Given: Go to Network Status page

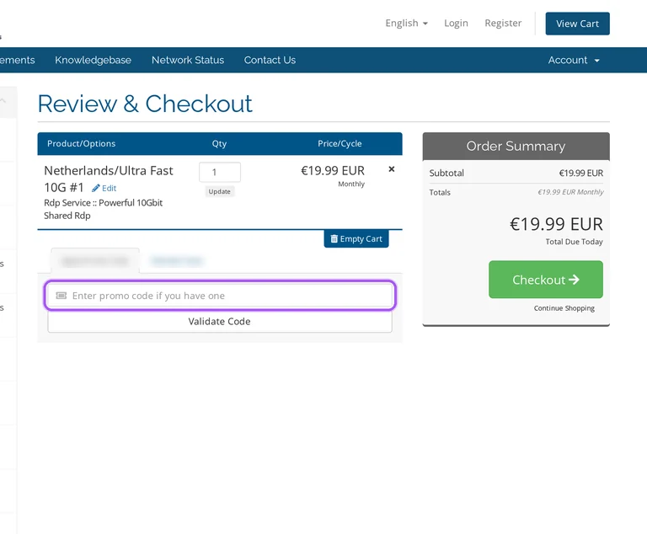Looking at the screenshot, I should pos(188,61).
